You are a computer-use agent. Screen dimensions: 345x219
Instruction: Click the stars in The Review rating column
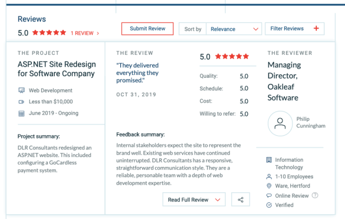coord(232,57)
